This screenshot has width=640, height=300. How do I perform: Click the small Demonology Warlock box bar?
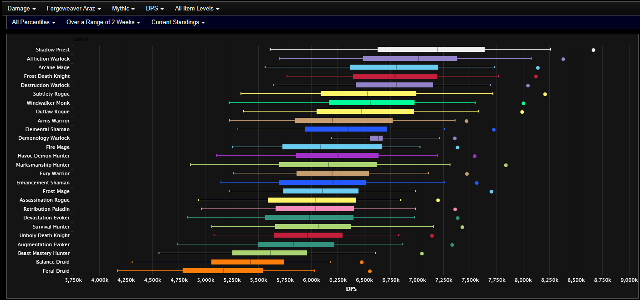tap(376, 138)
